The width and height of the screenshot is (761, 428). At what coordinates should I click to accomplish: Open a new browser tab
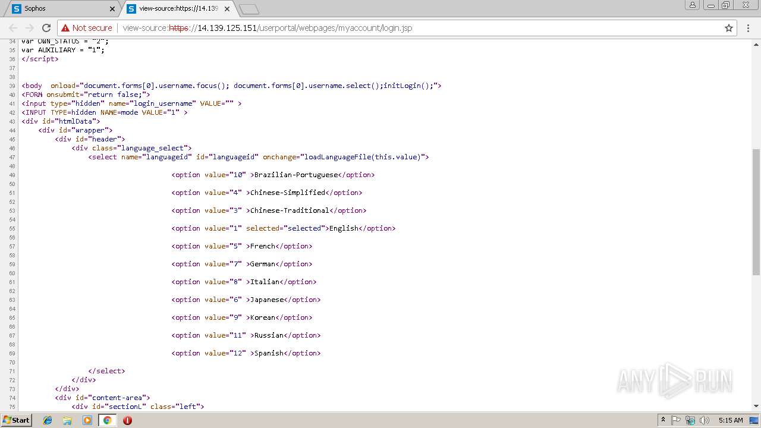[x=249, y=9]
